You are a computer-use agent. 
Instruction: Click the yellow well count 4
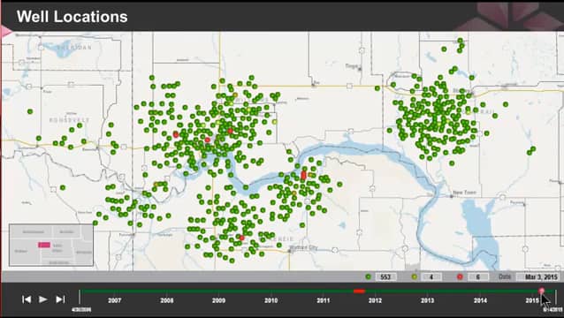431,277
